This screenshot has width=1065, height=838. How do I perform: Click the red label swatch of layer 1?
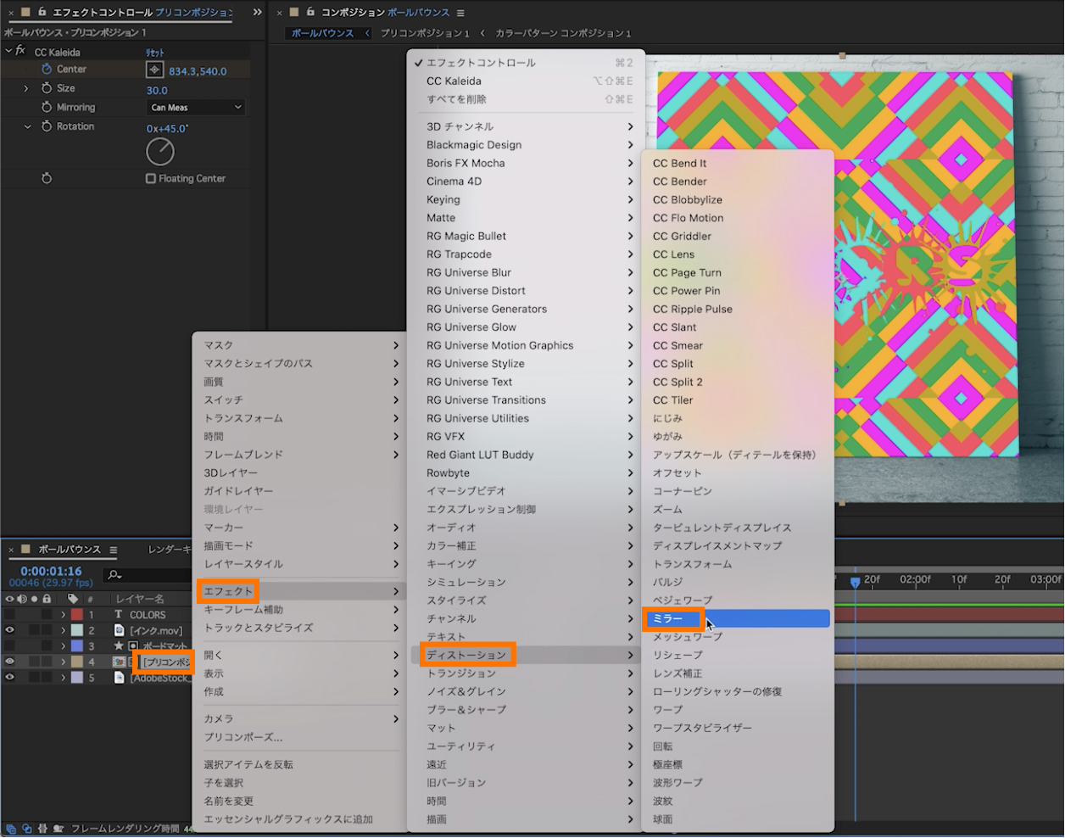coord(77,614)
